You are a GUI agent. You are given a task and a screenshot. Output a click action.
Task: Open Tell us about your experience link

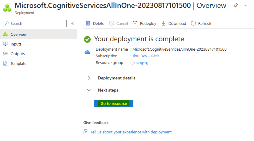click(x=131, y=132)
